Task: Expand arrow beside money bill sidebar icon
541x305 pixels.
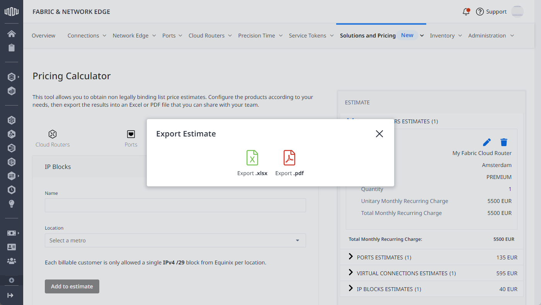Action: point(19,233)
